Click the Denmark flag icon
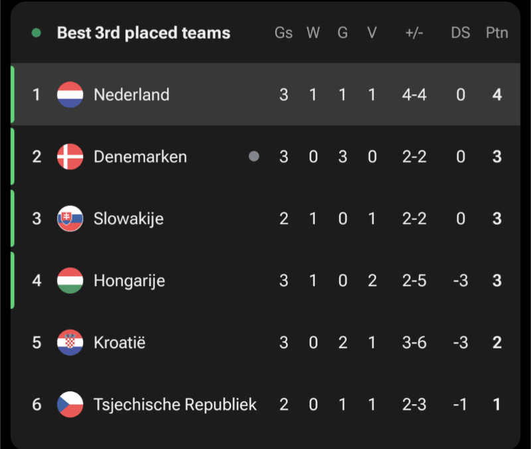This screenshot has width=531, height=449. point(70,157)
